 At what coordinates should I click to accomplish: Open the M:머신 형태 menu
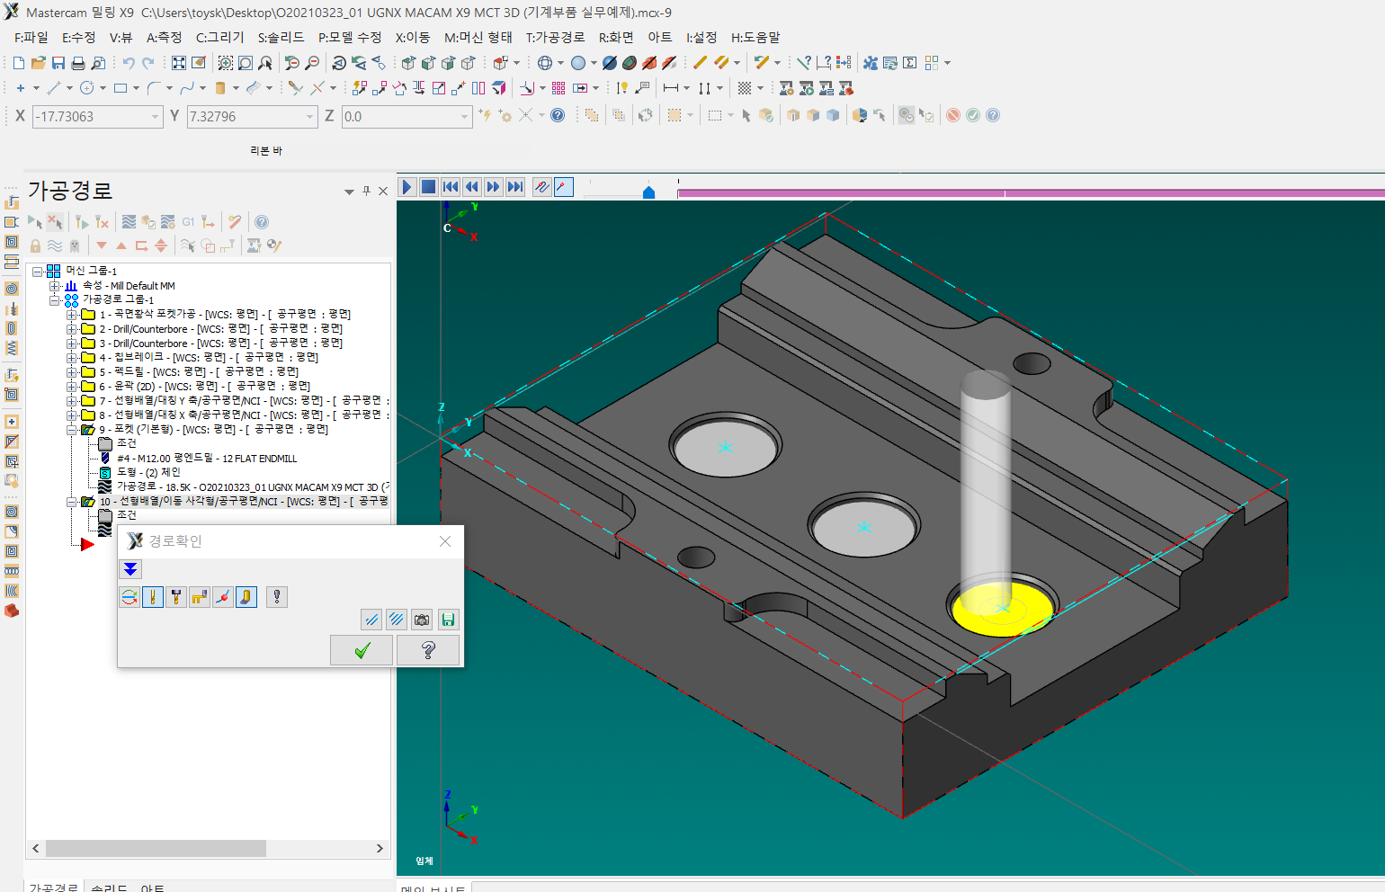coord(478,37)
